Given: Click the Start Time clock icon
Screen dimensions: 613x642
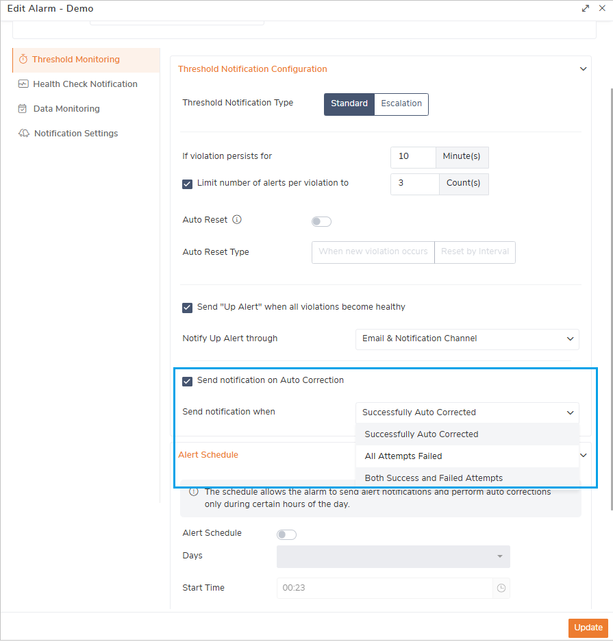Looking at the screenshot, I should 501,588.
